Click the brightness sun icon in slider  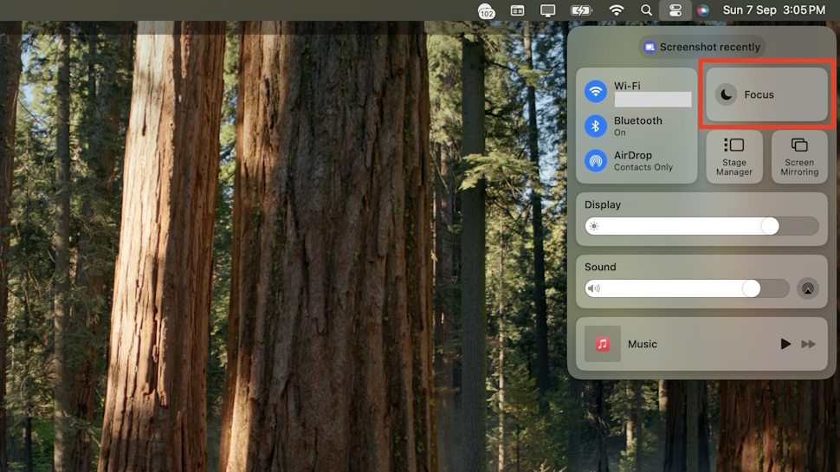coord(593,226)
